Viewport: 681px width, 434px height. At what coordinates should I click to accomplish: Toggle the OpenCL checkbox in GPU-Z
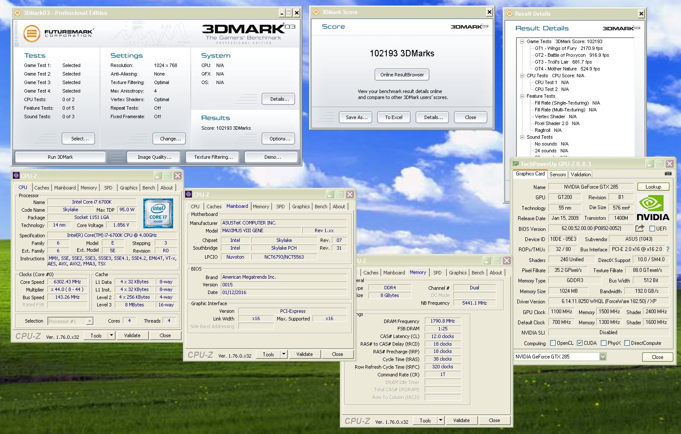553,343
